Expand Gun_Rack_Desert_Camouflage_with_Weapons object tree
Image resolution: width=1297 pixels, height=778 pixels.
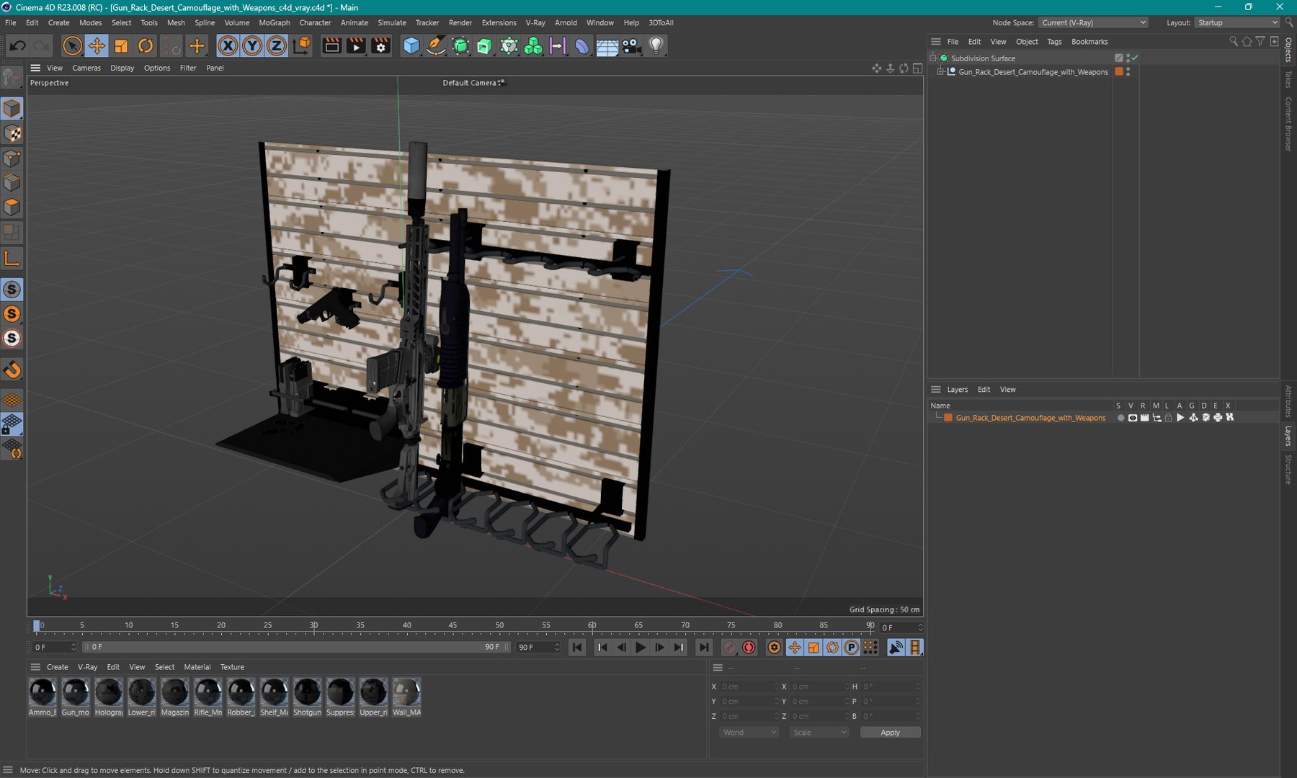tap(940, 71)
